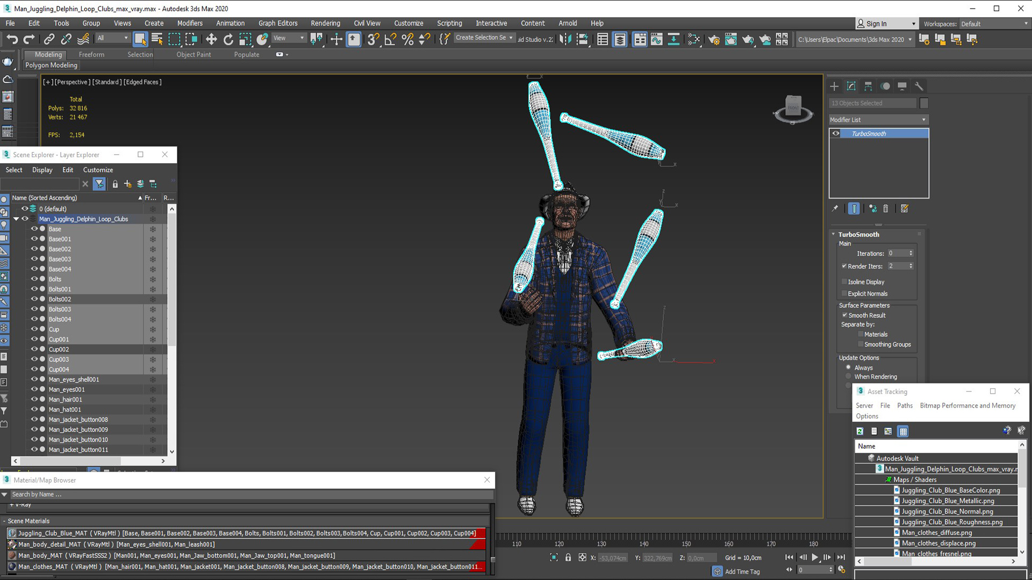Open the Align tool
The width and height of the screenshot is (1032, 580).
tap(582, 39)
